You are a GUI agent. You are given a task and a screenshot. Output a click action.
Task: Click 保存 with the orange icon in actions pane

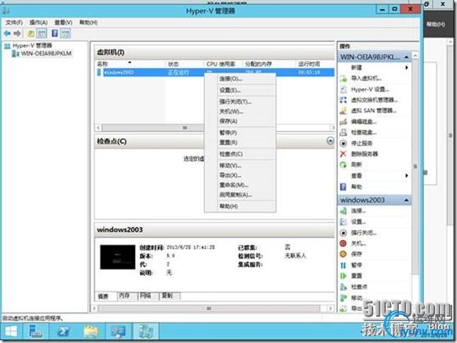pos(356,254)
